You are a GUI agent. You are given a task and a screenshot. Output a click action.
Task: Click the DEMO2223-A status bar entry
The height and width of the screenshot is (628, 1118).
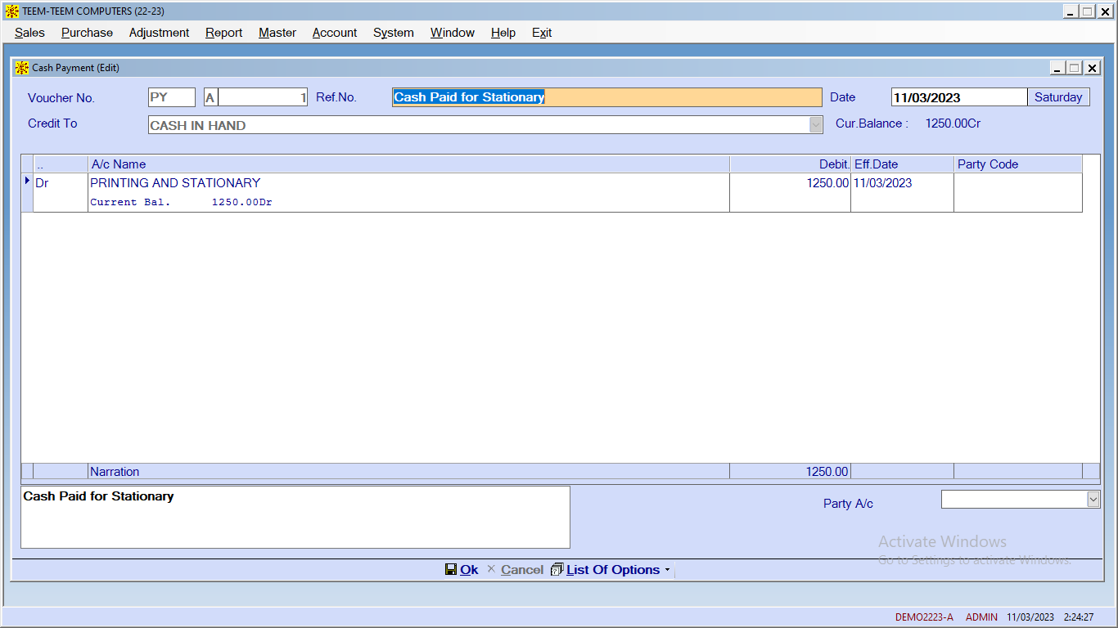[x=924, y=617]
